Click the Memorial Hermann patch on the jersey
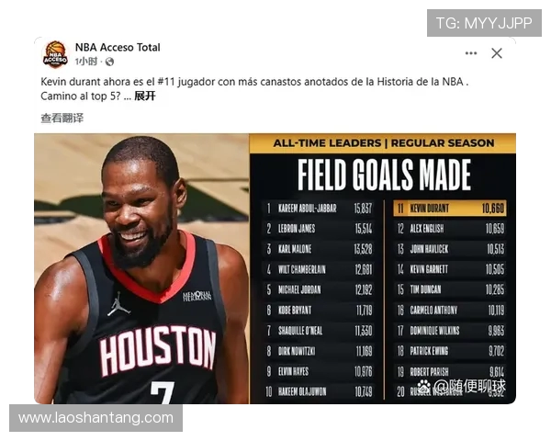This screenshot has width=551, height=441. click(197, 296)
